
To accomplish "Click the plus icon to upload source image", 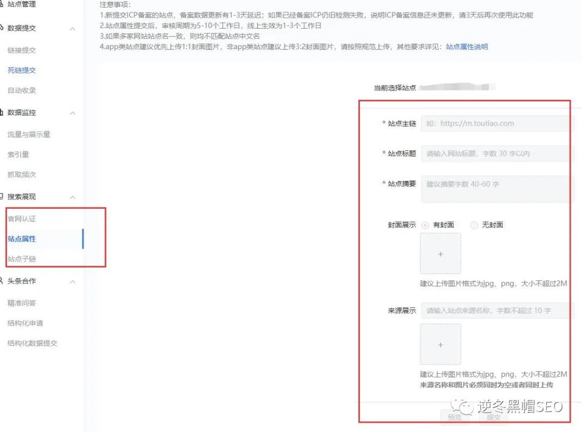I will pos(440,344).
